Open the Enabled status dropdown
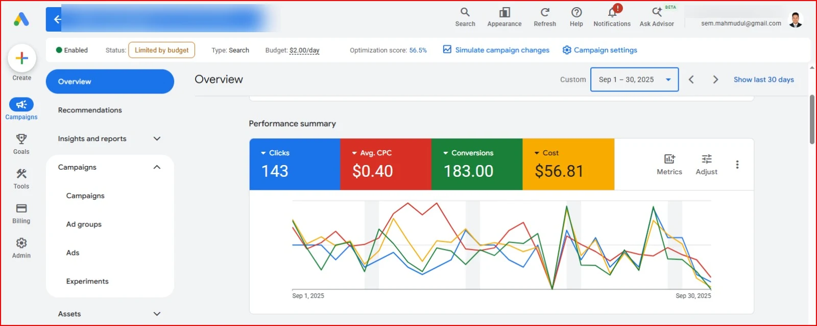Screen dimensions: 817x326 (x=72, y=50)
